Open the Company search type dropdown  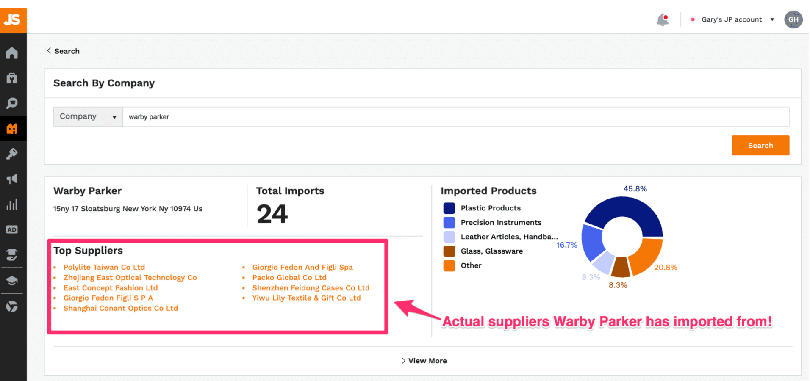coord(87,116)
